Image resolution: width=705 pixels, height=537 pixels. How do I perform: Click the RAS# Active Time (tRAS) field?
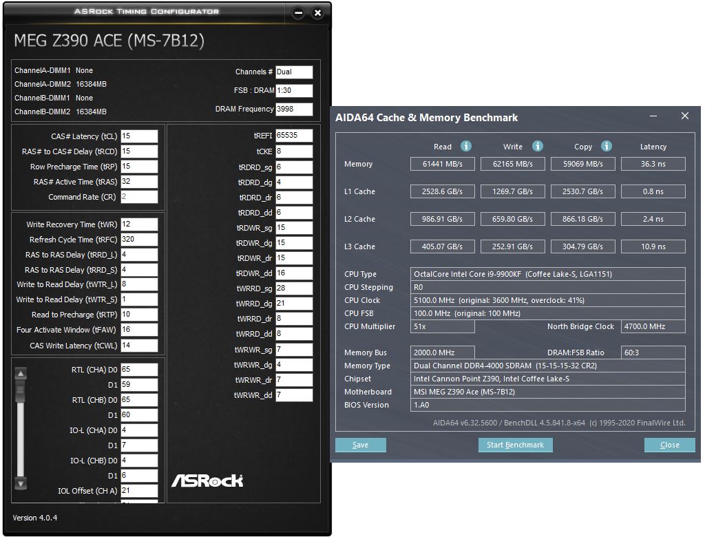[139, 182]
